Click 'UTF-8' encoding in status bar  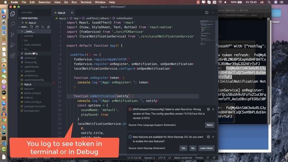point(162,158)
